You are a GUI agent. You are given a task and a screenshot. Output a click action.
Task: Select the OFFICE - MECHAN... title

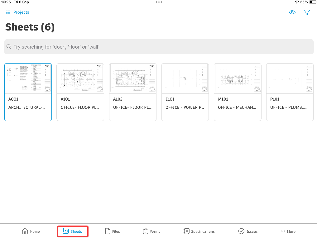tap(237, 107)
